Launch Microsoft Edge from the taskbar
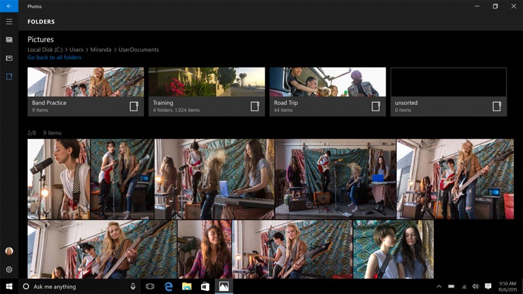523x294 pixels. click(168, 287)
